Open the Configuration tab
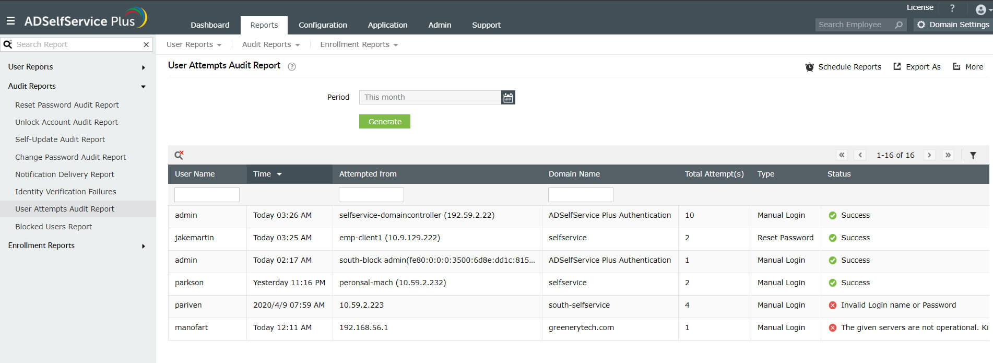This screenshot has height=363, width=993. (323, 25)
